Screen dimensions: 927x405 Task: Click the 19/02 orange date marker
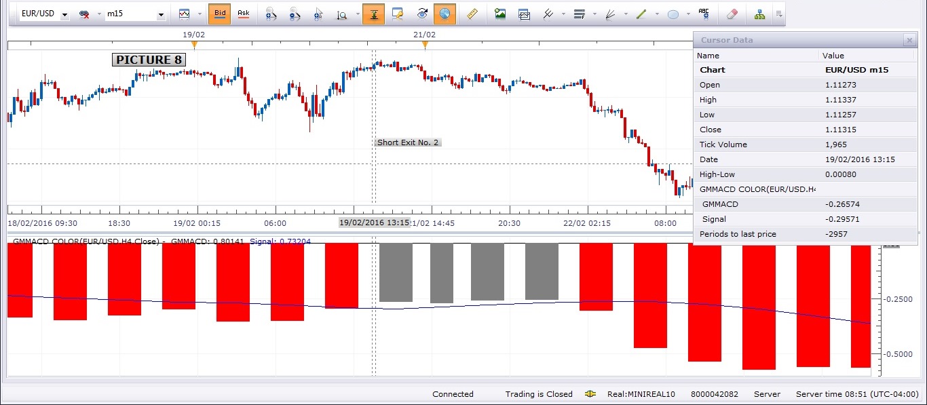(x=194, y=45)
